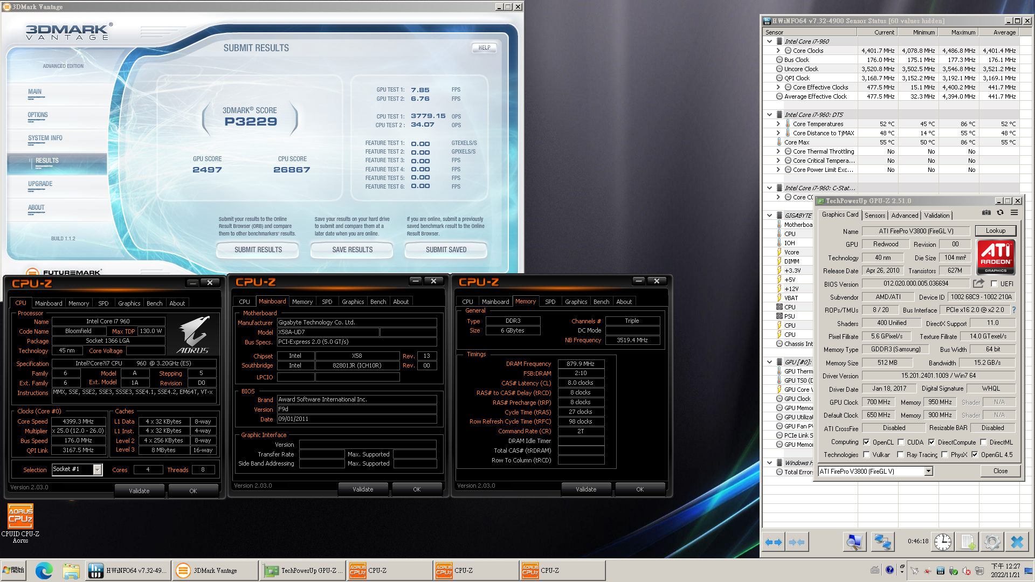Expand the Core Thermal Throttling row
Screen dimensions: 1035x582
pyautogui.click(x=778, y=151)
